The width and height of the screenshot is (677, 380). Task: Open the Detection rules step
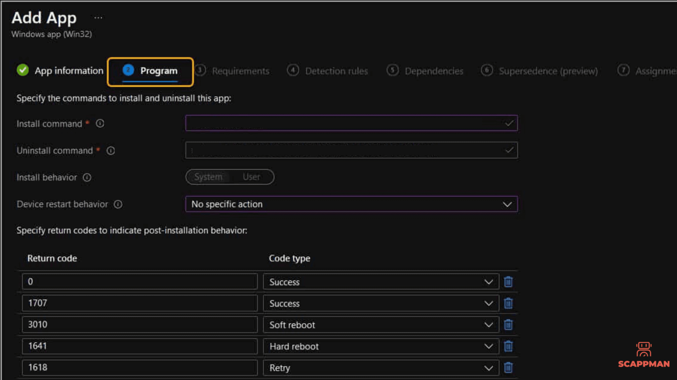(x=337, y=71)
